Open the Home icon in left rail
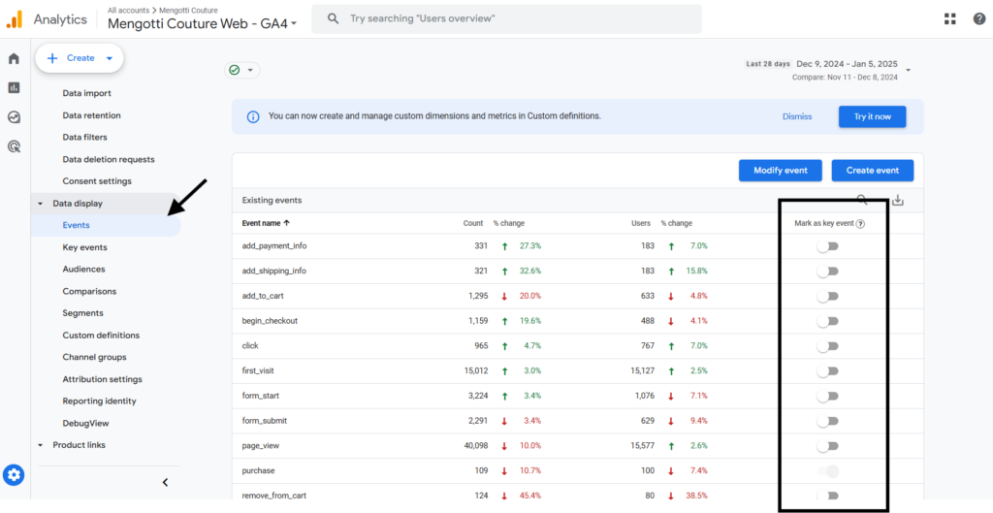993x513 pixels. pyautogui.click(x=14, y=59)
